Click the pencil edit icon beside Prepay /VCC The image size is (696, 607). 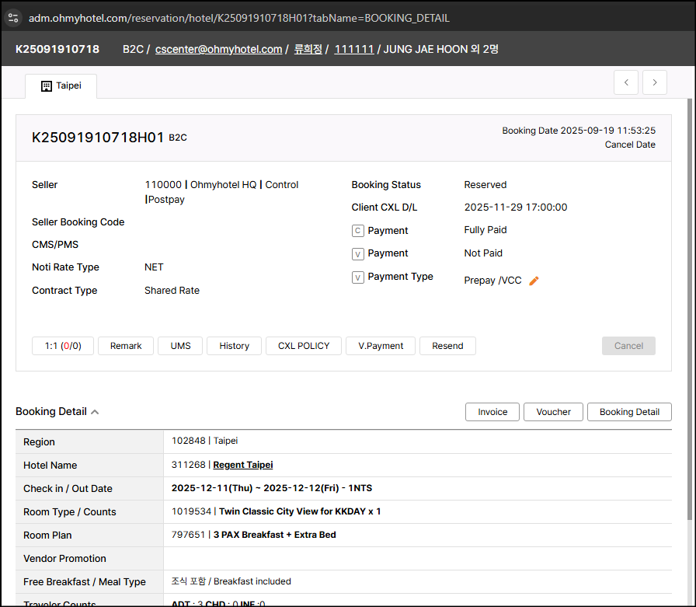point(534,281)
